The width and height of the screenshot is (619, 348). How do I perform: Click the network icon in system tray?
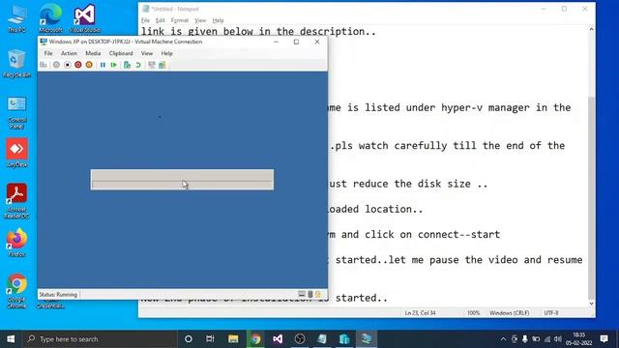pos(547,339)
